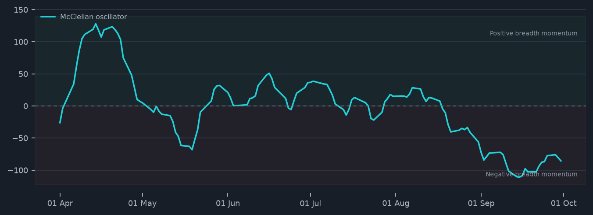The image size is (593, 215).
Task: Click the oscillator trough in mid-May
Action: click(192, 149)
